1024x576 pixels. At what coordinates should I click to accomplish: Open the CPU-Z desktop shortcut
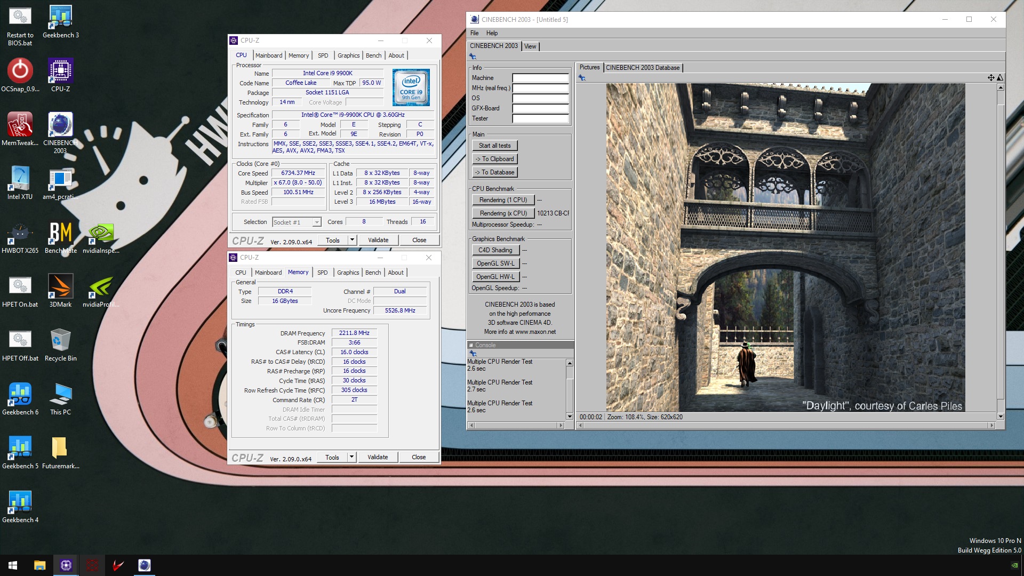61,75
